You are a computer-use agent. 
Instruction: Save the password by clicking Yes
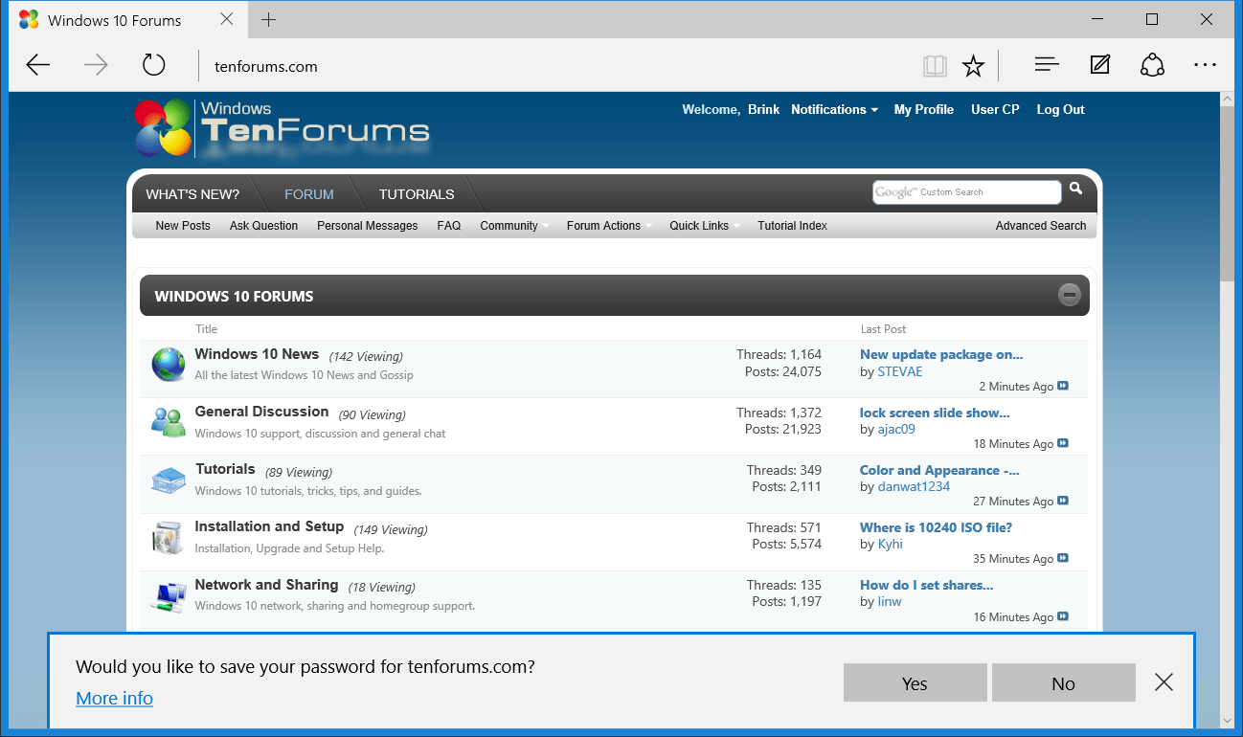[x=915, y=682]
